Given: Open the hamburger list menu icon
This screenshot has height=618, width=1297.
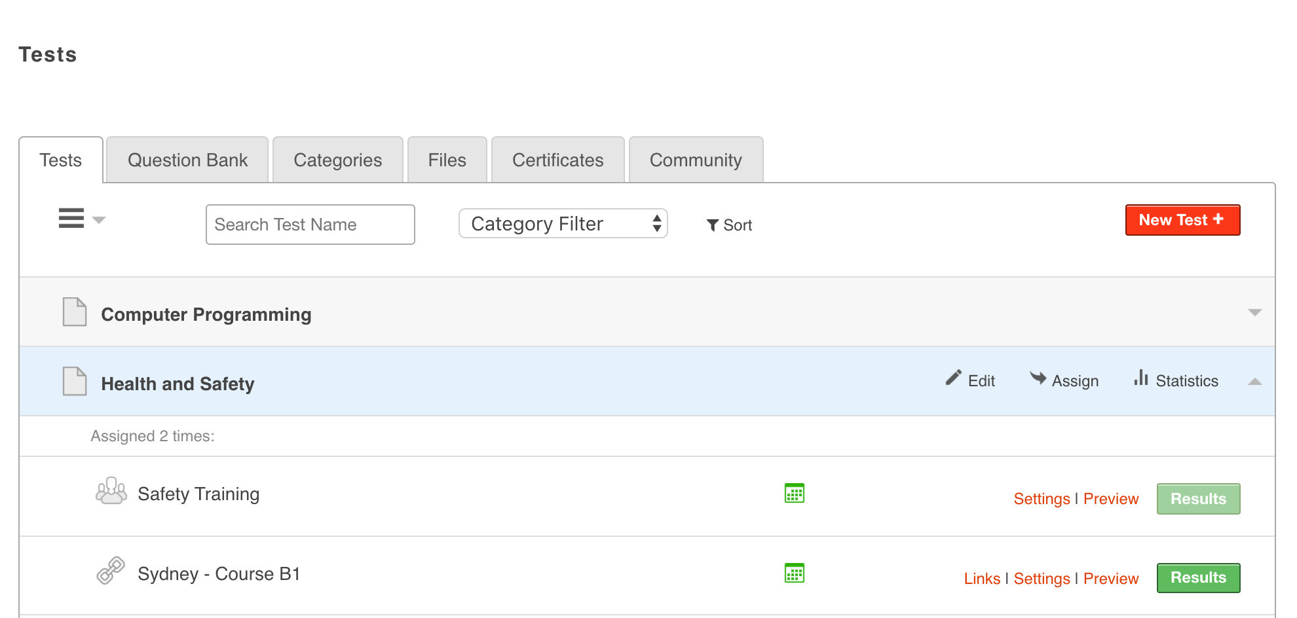Looking at the screenshot, I should [x=71, y=219].
